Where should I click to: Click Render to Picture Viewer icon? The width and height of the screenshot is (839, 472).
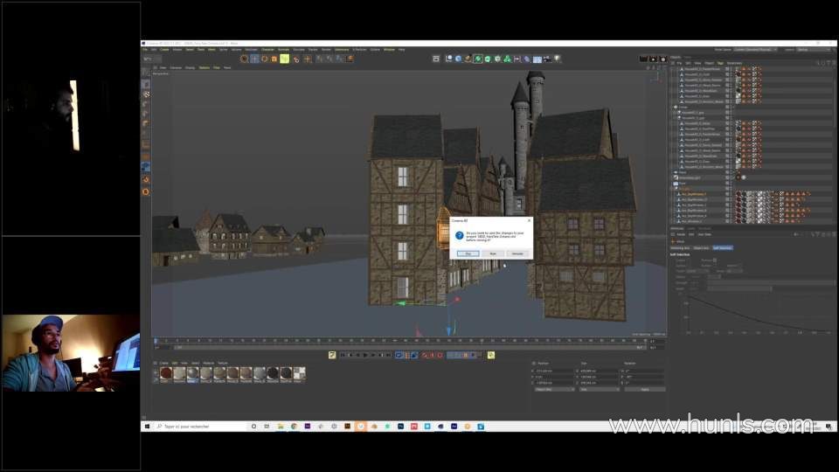tap(654, 59)
